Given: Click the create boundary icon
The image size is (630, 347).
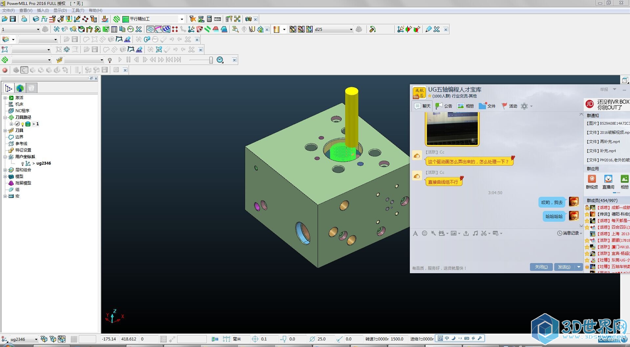Looking at the screenshot, I should (x=5, y=40).
